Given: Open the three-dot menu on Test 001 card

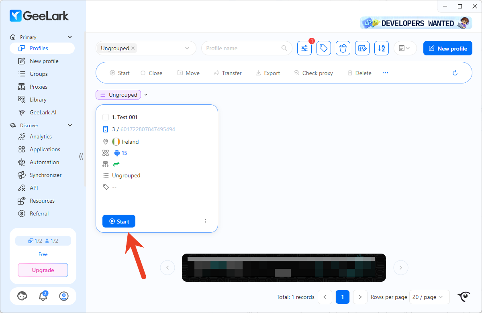Looking at the screenshot, I should click(206, 221).
